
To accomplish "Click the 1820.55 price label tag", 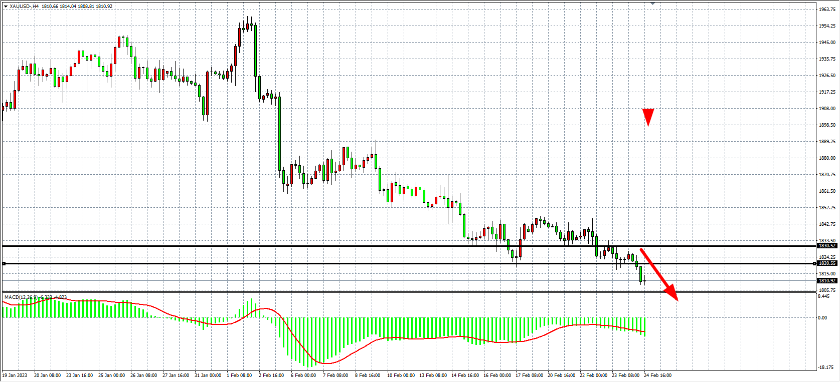I will tap(827, 263).
